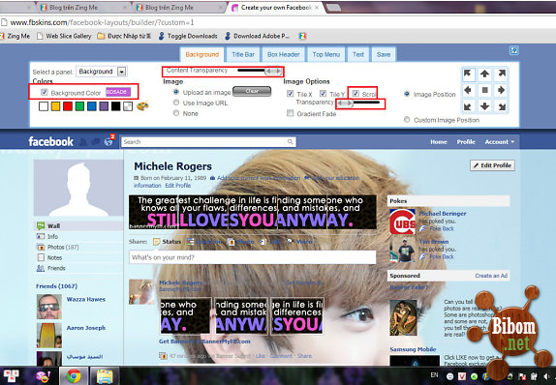Click the search magnifier icon in Facebook bar

290,141
